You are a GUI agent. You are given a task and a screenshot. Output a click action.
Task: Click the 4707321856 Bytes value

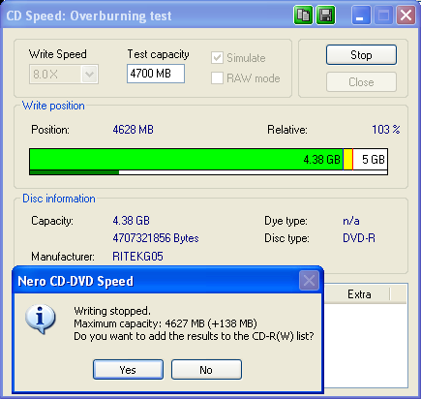156,238
